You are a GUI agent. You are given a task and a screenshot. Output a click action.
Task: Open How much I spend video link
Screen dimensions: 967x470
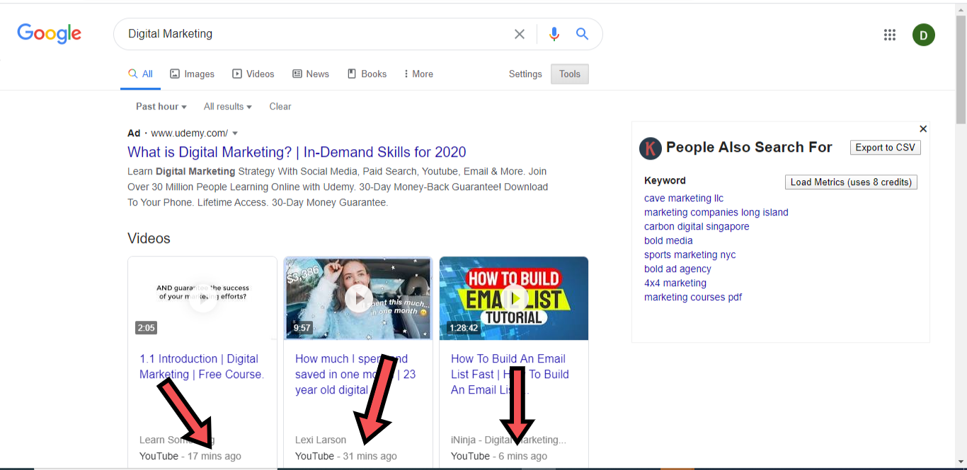click(x=355, y=375)
